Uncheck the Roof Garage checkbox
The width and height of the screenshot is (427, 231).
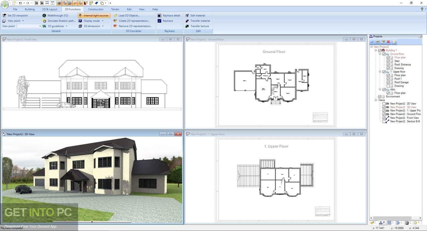pyautogui.click(x=388, y=82)
